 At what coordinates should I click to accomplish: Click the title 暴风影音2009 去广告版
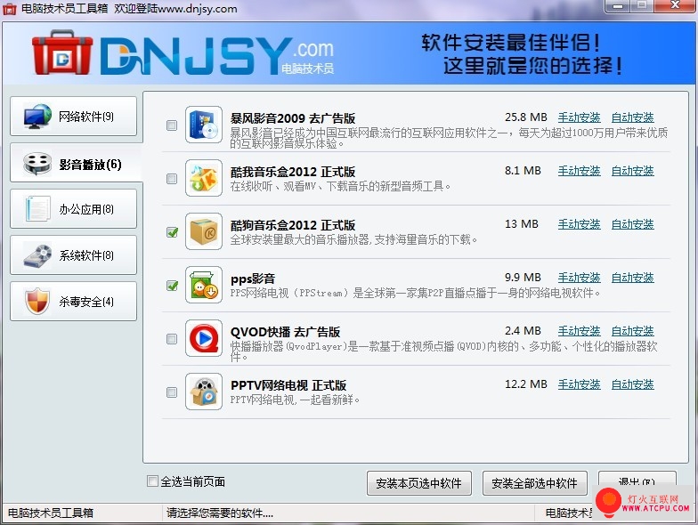click(292, 118)
